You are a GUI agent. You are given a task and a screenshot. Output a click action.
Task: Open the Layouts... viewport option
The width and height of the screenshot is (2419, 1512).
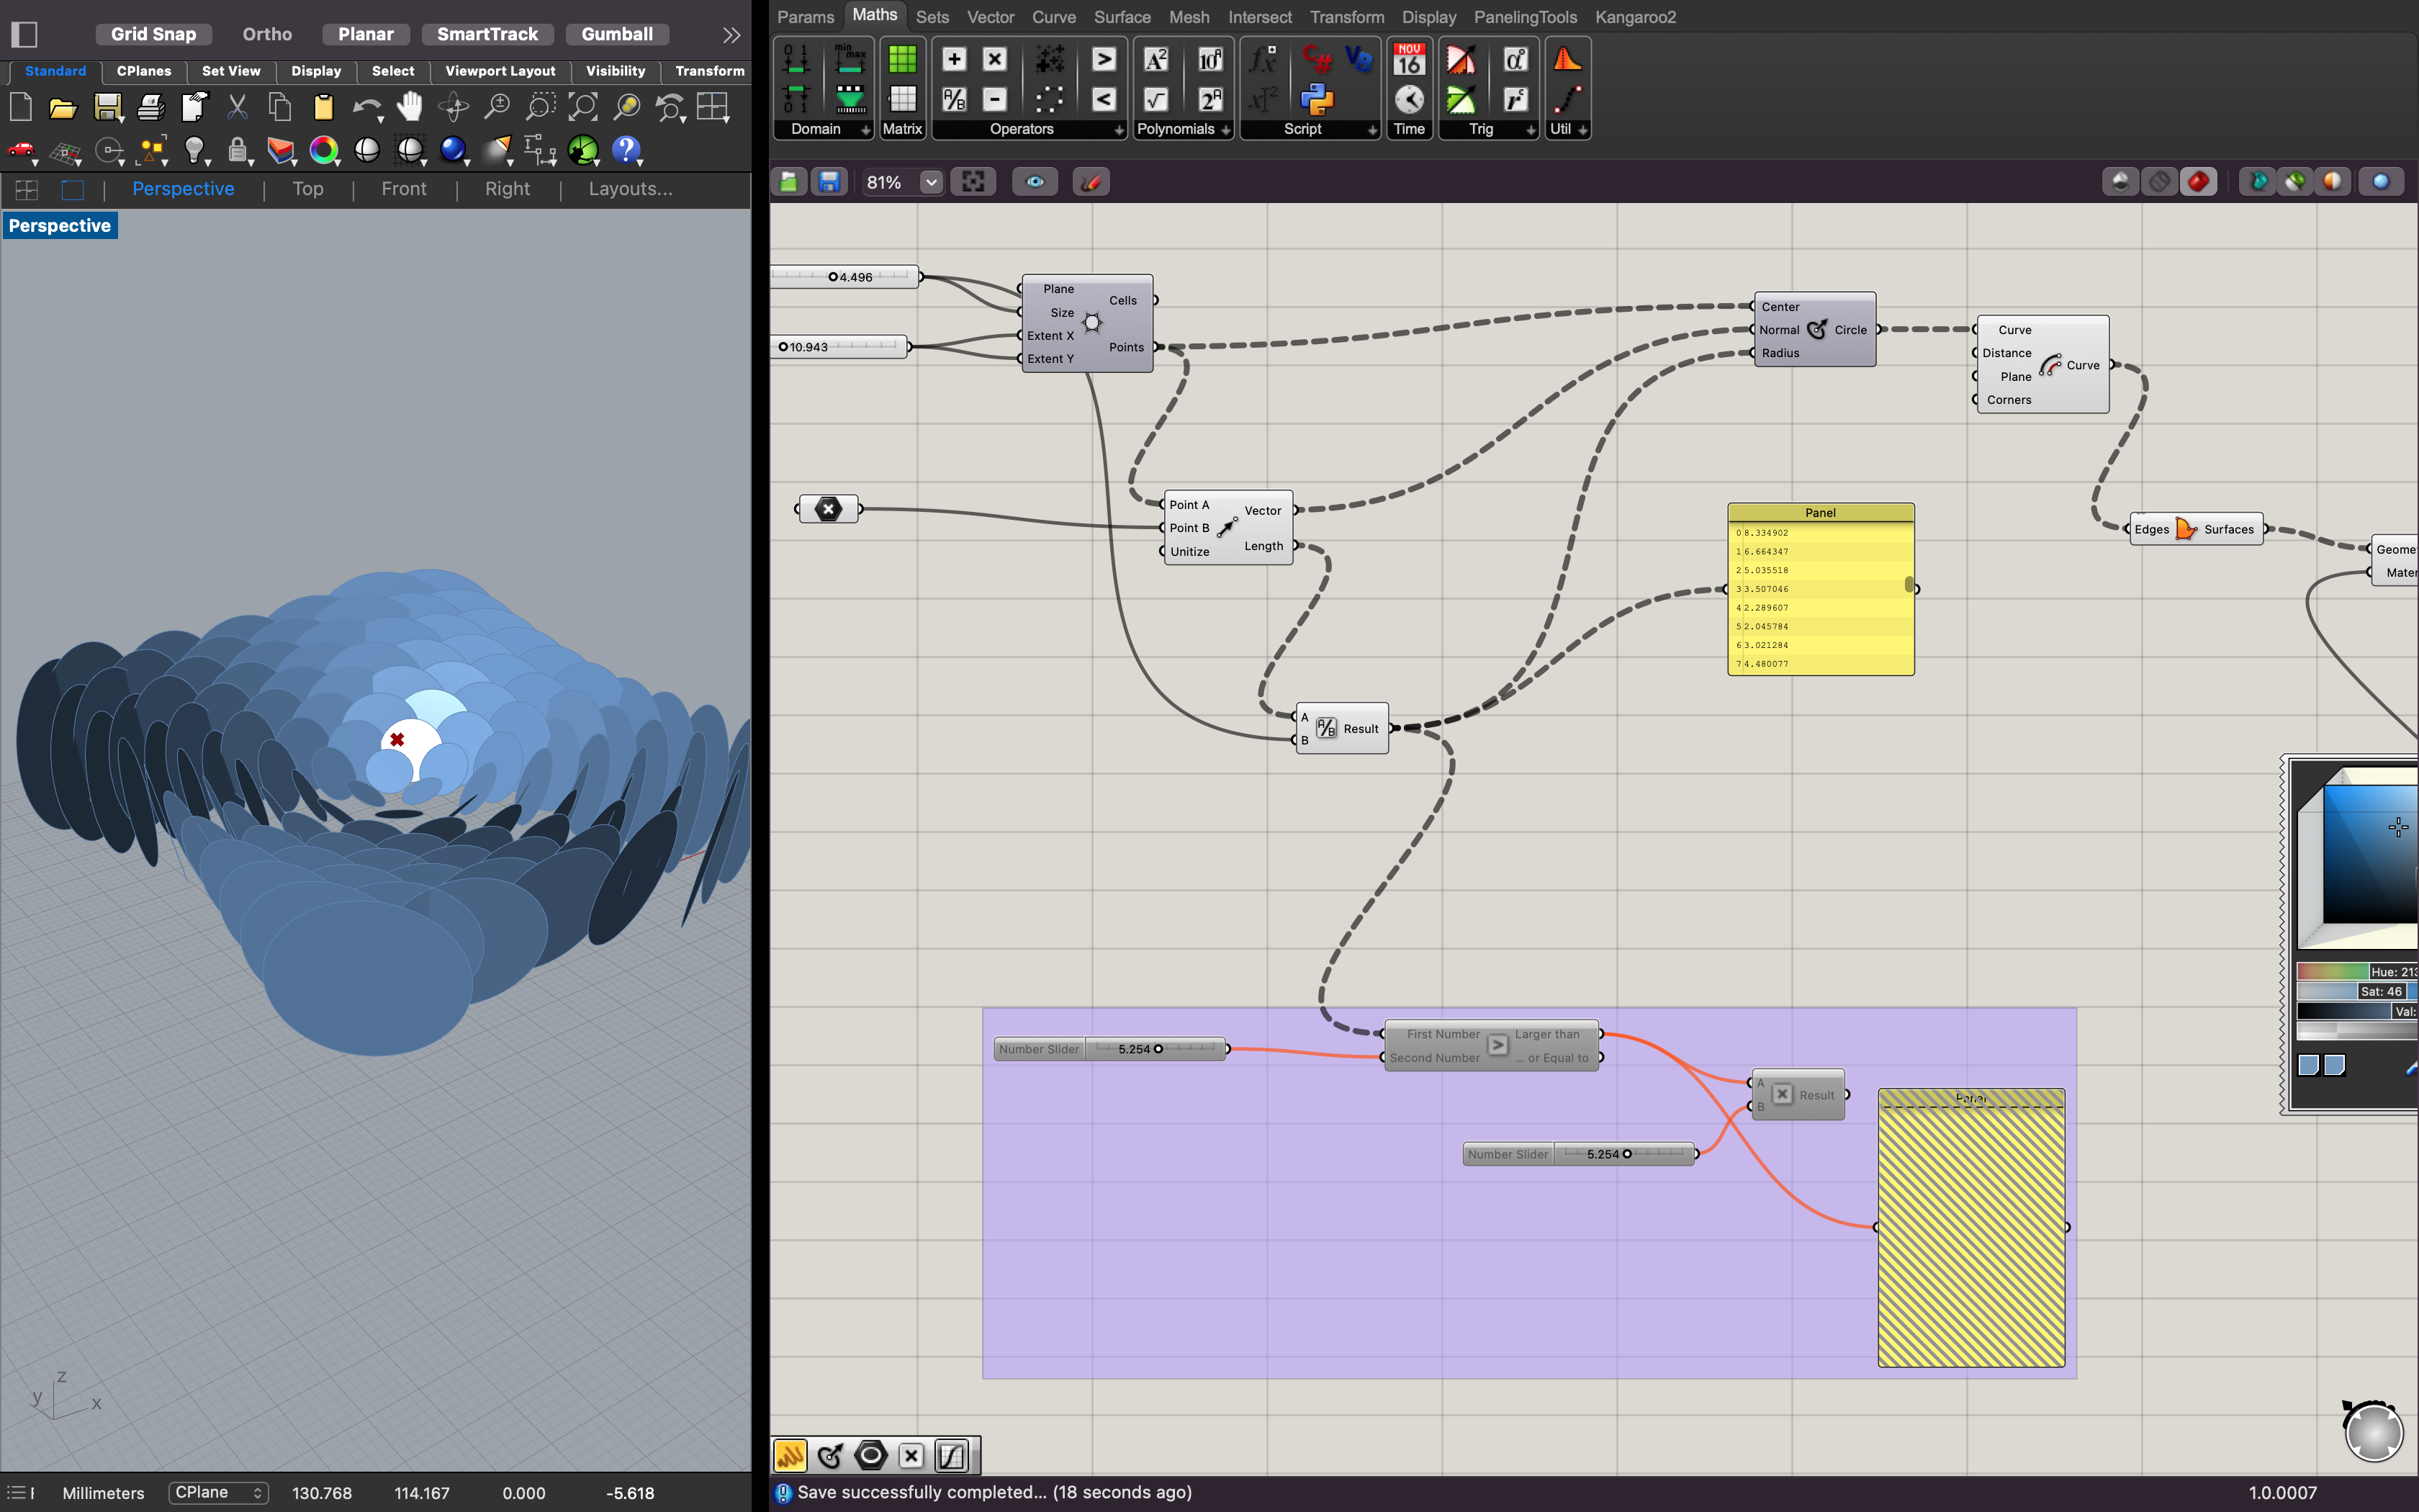coord(630,189)
